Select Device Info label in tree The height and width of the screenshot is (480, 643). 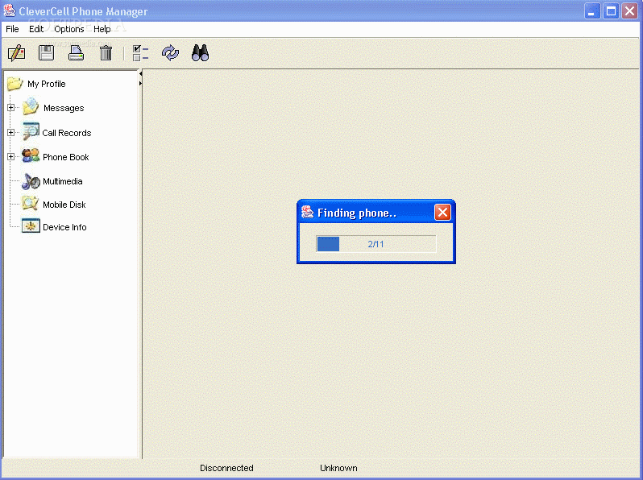pos(64,227)
